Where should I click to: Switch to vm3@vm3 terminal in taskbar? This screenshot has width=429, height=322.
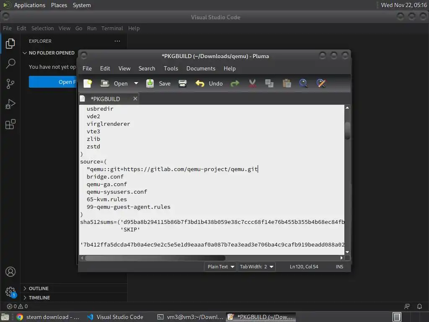click(x=191, y=317)
